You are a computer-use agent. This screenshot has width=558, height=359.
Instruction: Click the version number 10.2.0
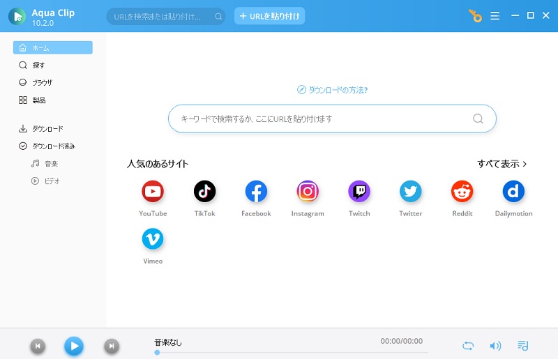[43, 23]
